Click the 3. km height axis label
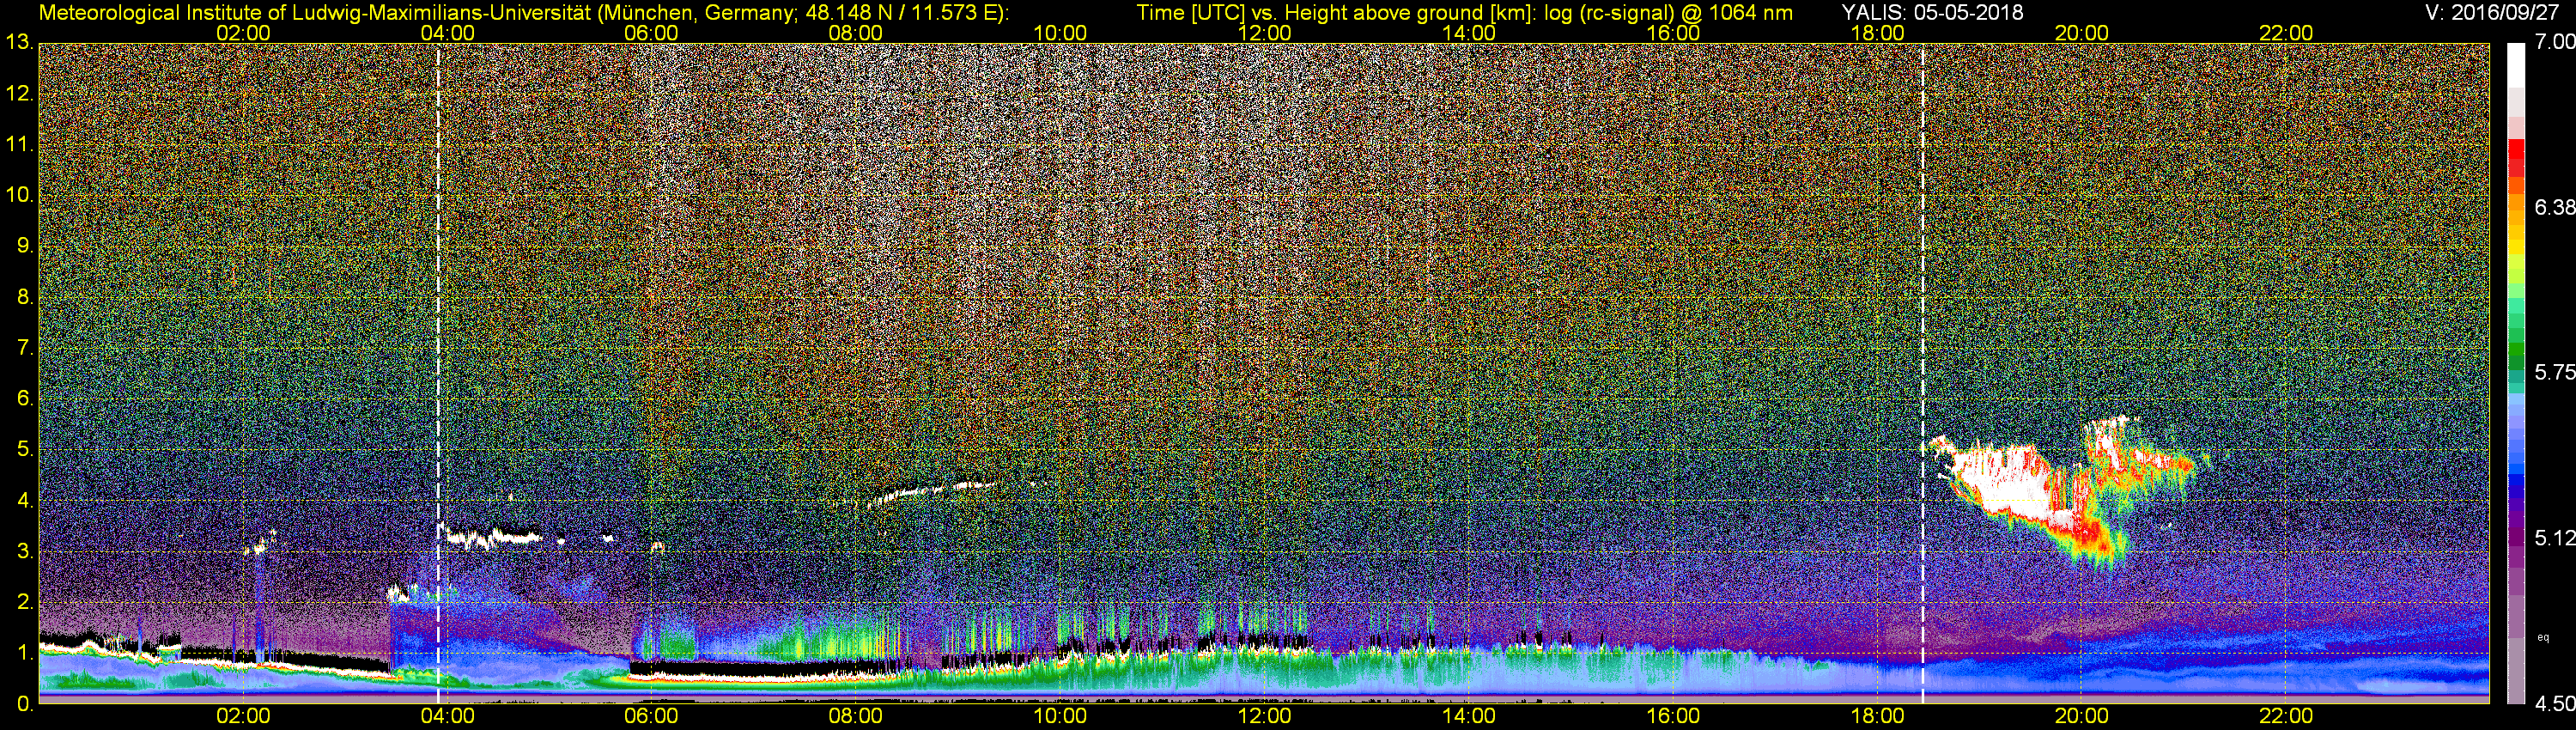The image size is (2576, 730). tap(25, 551)
